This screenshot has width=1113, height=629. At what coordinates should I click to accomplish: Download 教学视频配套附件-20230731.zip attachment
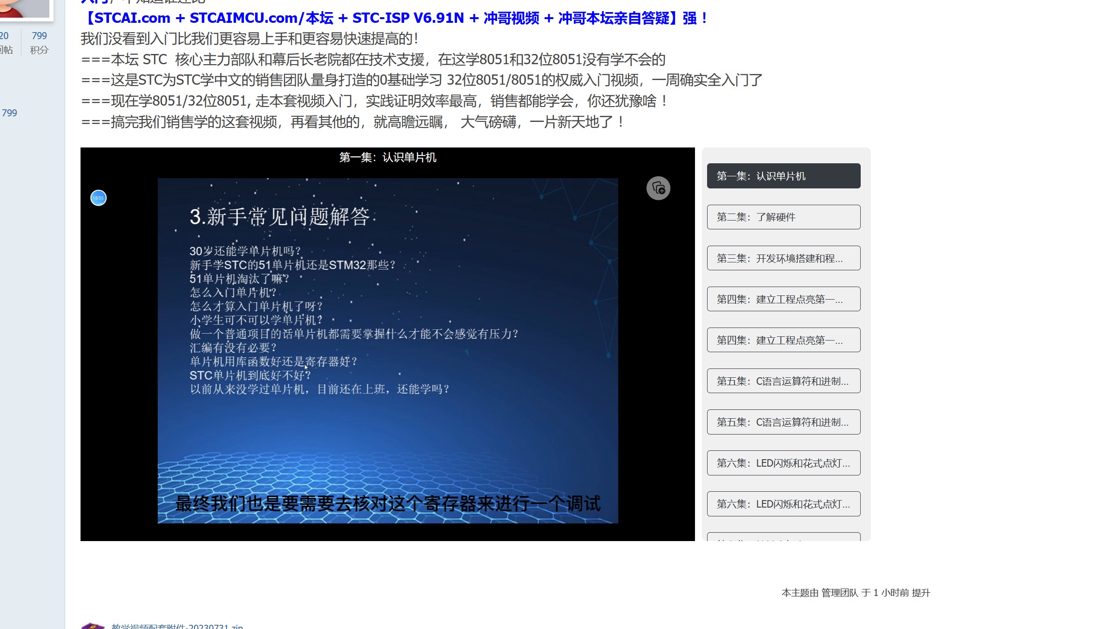177,626
